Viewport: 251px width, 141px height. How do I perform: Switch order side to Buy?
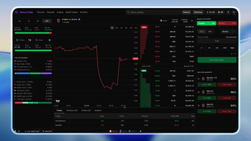[202, 32]
